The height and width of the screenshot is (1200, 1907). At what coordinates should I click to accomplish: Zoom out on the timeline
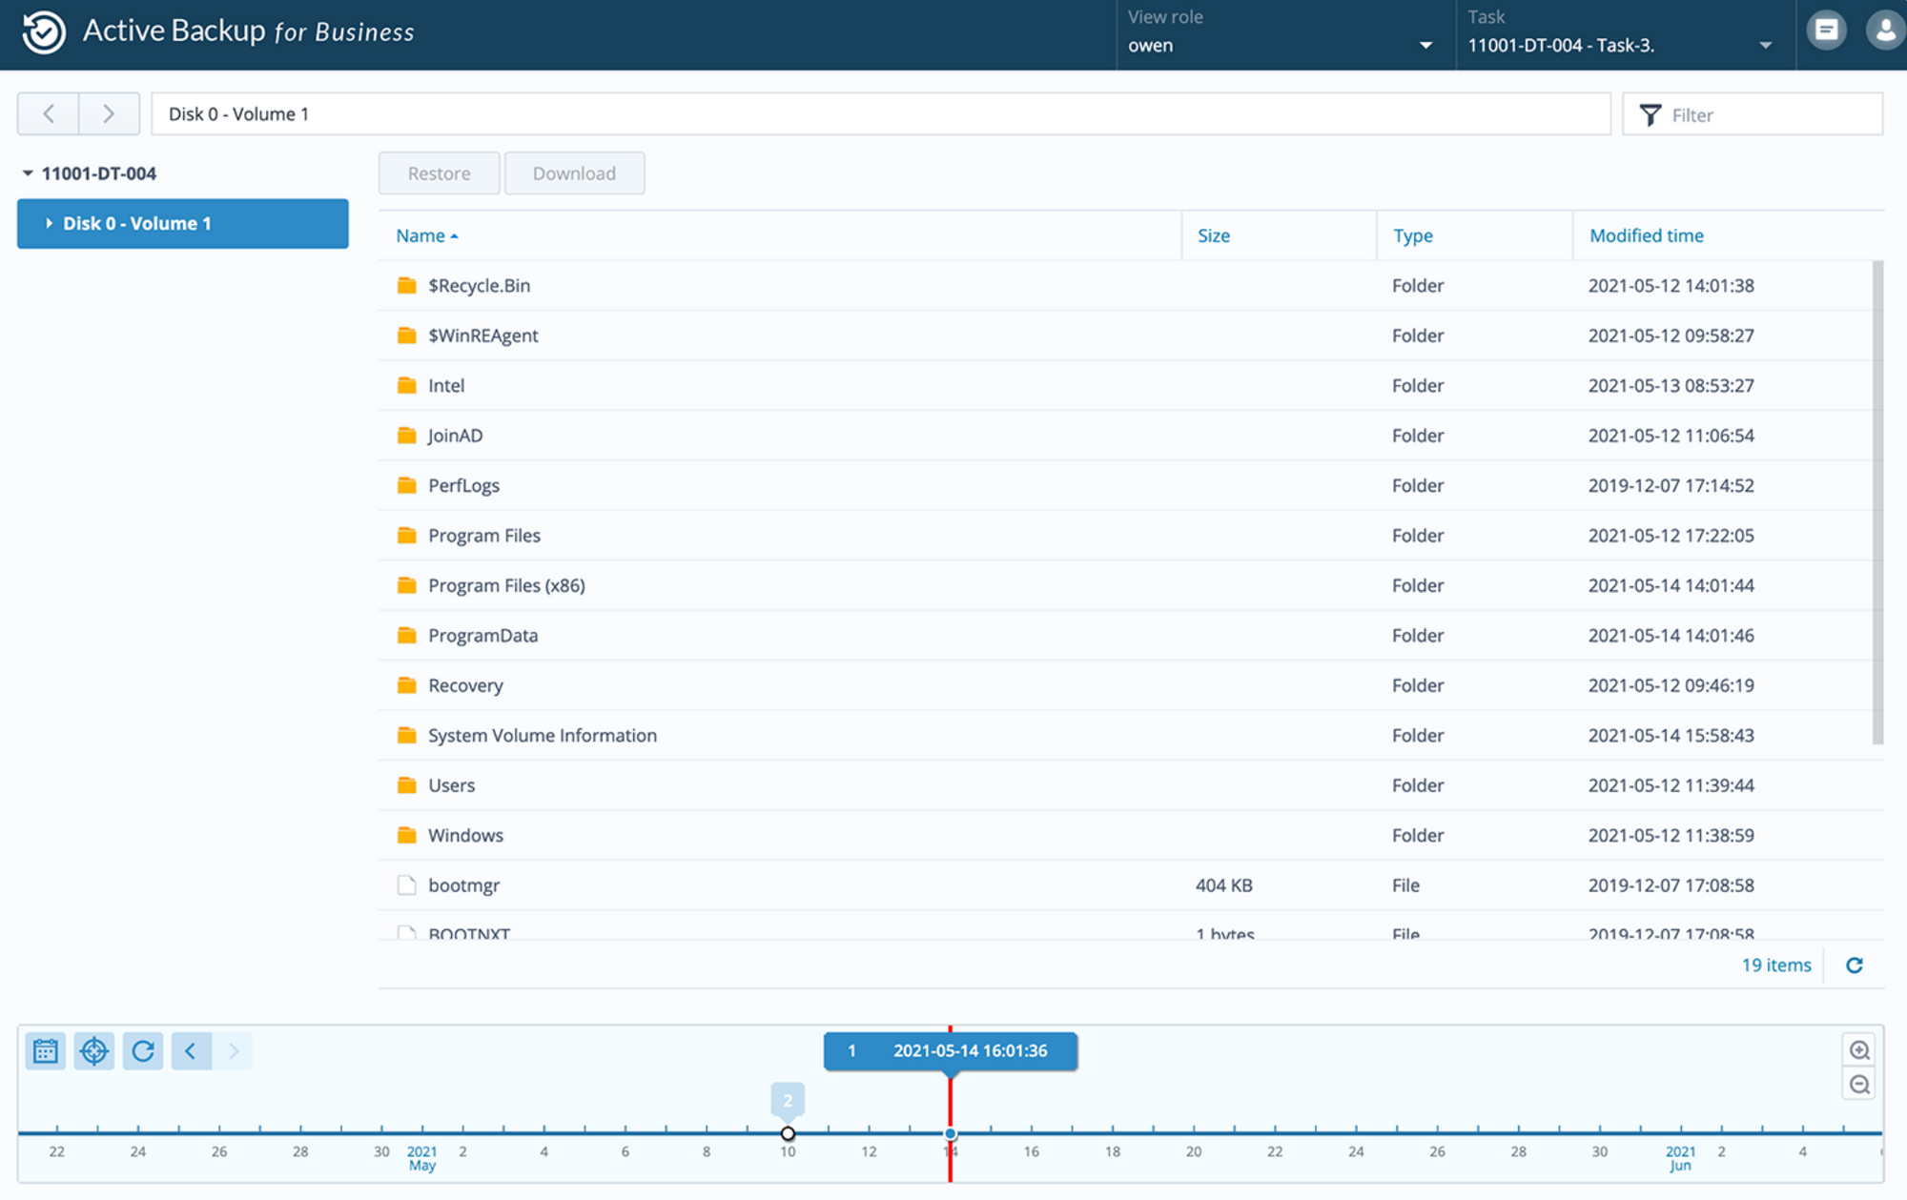[x=1859, y=1085]
